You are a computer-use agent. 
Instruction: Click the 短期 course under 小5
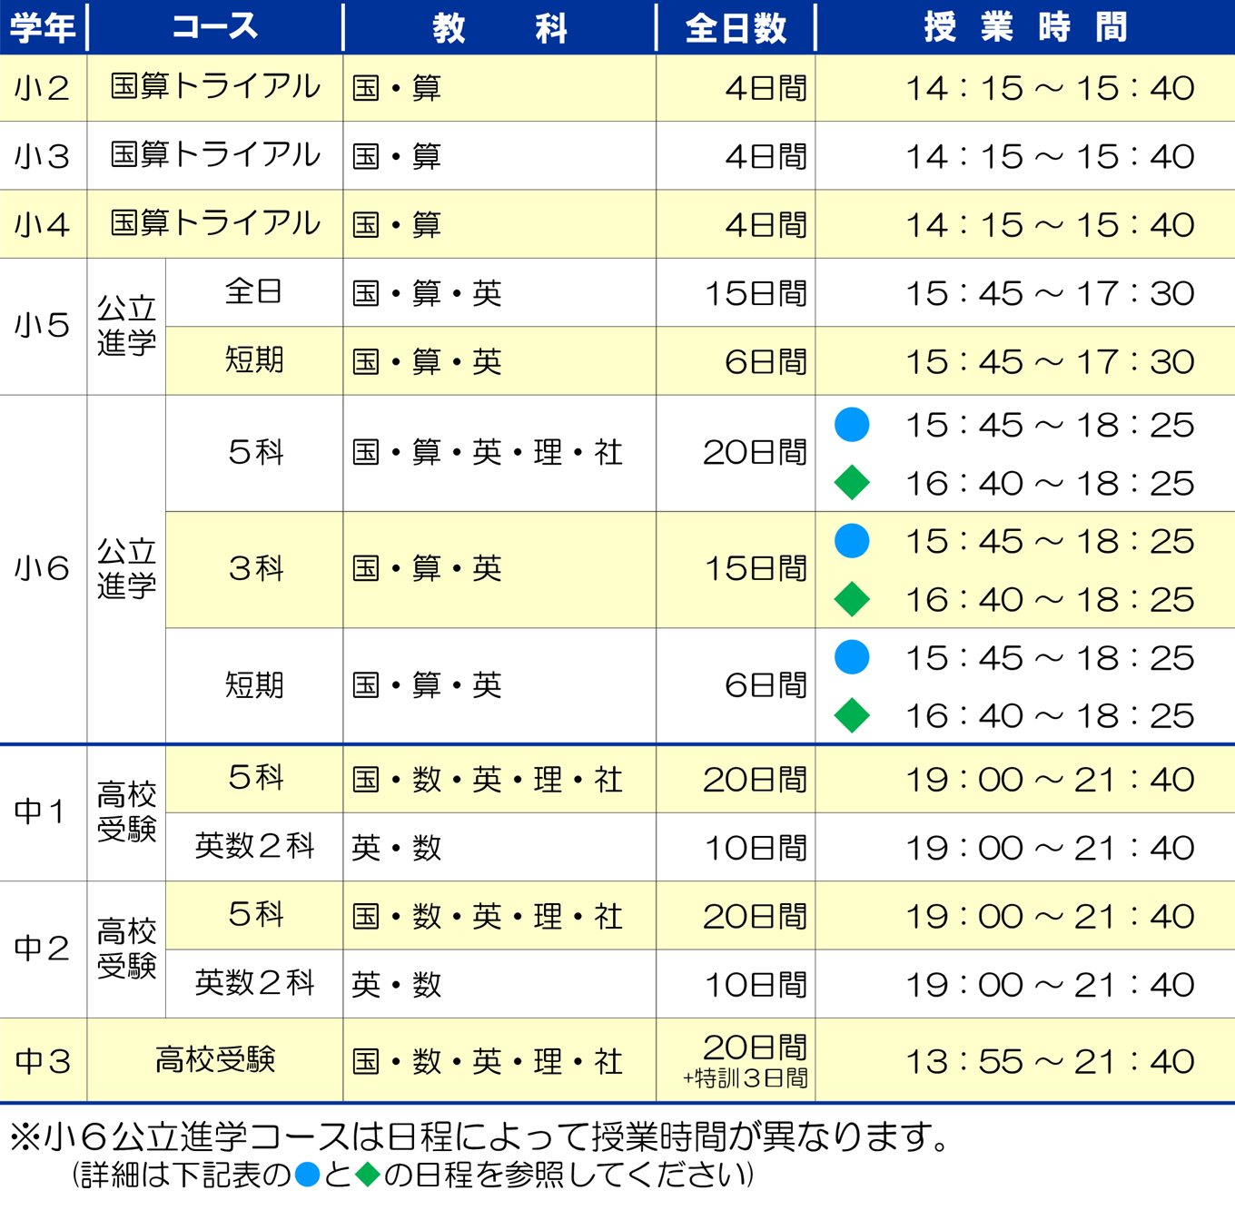pyautogui.click(x=254, y=360)
